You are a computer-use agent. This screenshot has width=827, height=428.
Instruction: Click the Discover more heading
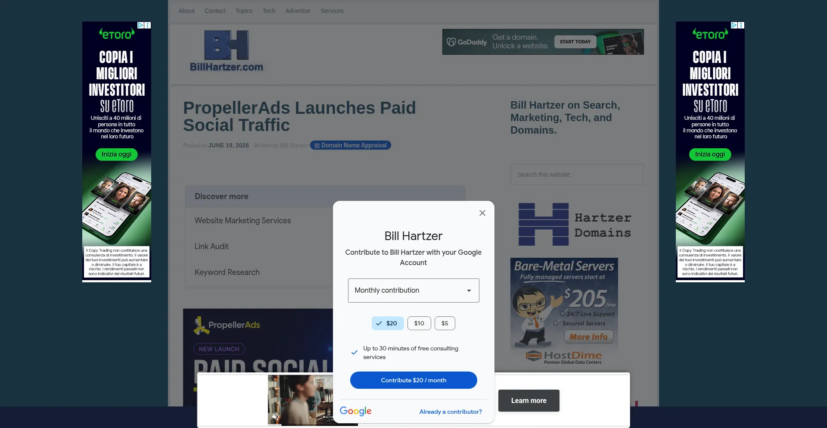(221, 197)
